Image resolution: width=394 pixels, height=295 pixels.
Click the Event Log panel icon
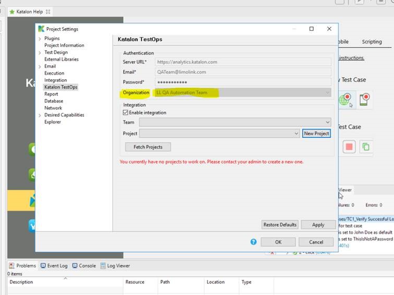(x=43, y=266)
